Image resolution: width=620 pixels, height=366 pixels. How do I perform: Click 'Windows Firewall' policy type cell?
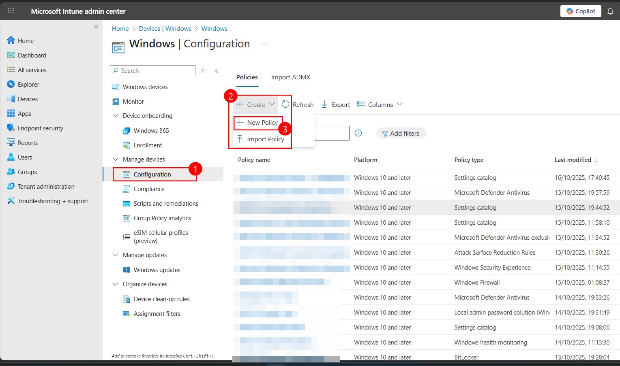pos(477,283)
